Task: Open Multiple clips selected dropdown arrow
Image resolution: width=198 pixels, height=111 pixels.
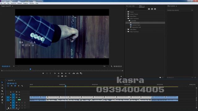Action: tap(192, 10)
